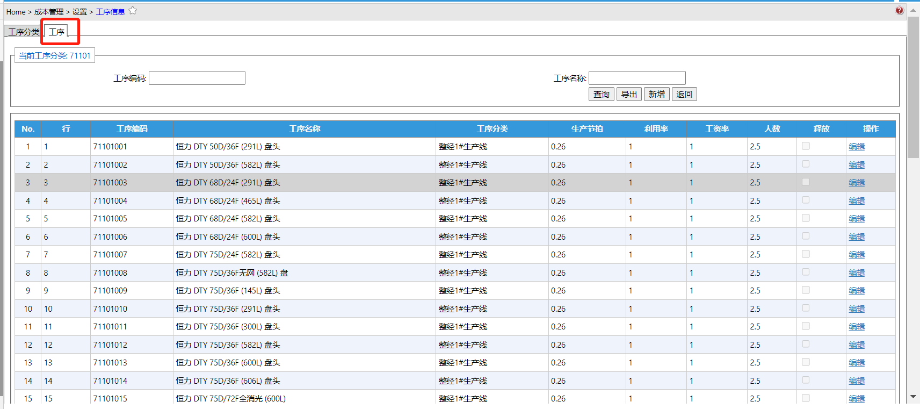
Task: Check 释放 checkbox for row 71101006
Action: (806, 236)
